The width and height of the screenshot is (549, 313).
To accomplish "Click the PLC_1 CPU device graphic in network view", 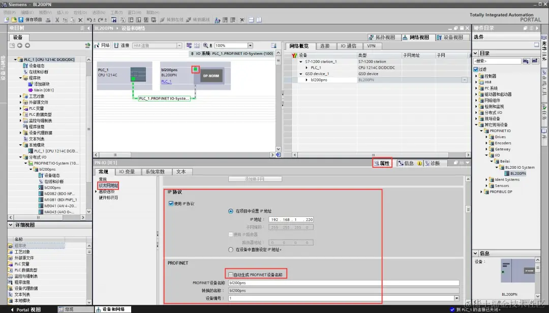I will (x=138, y=74).
